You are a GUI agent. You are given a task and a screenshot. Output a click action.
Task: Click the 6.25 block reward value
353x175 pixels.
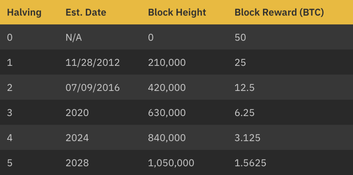244,113
